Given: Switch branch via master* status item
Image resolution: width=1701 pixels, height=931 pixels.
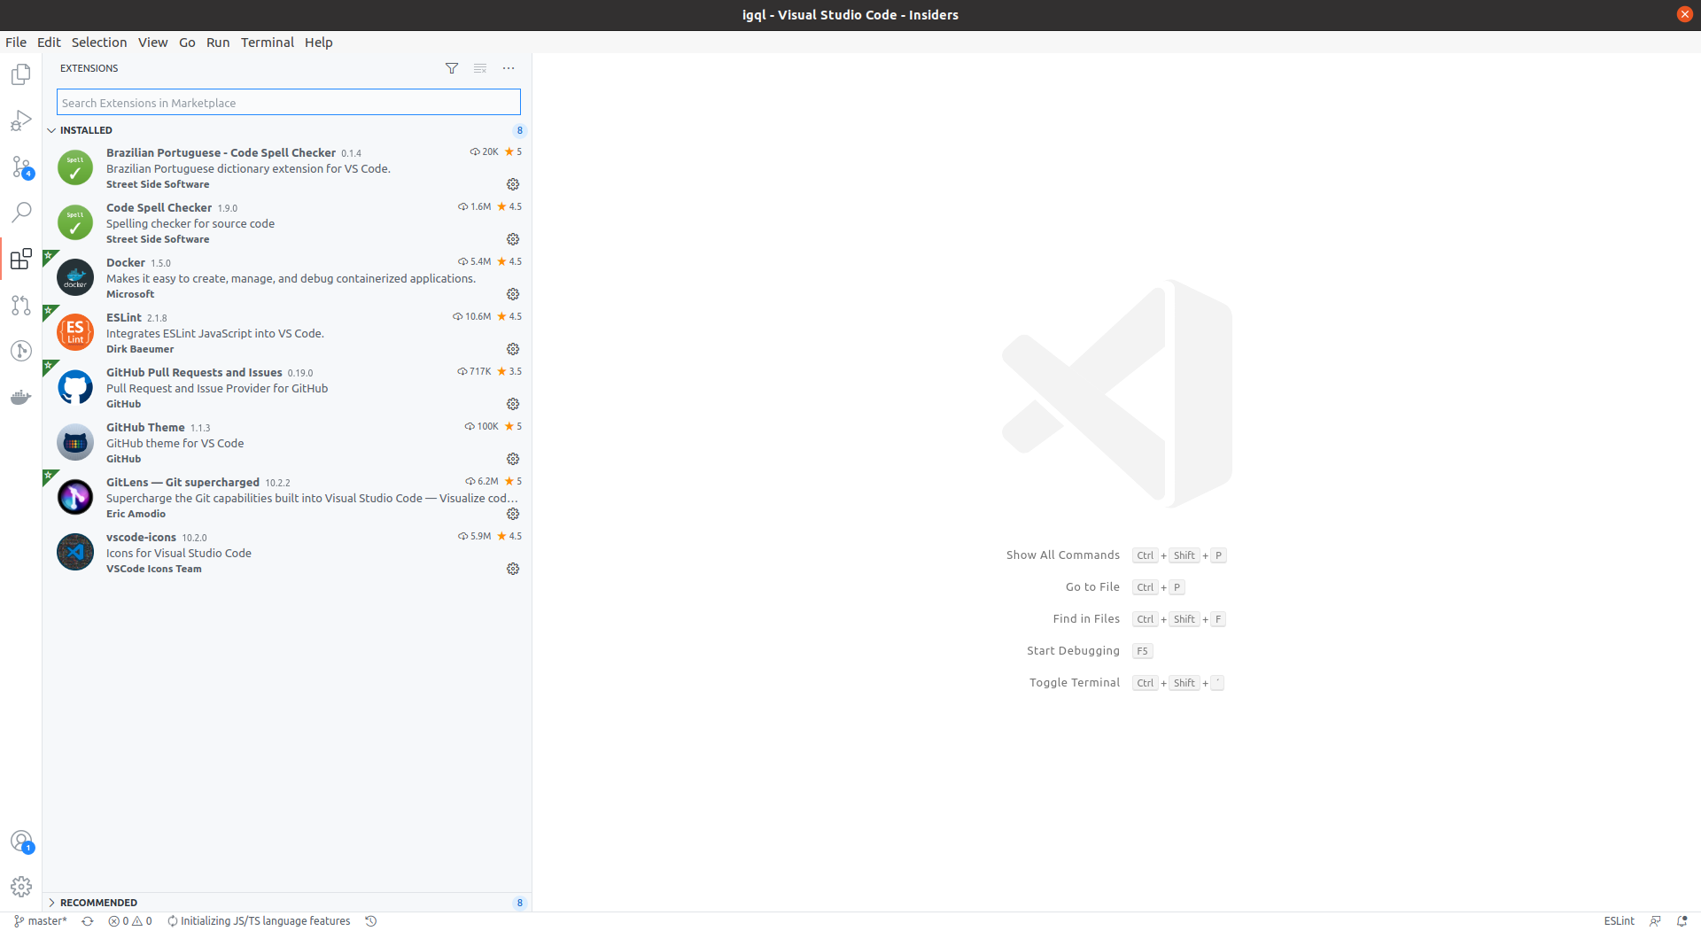Looking at the screenshot, I should coord(41,921).
